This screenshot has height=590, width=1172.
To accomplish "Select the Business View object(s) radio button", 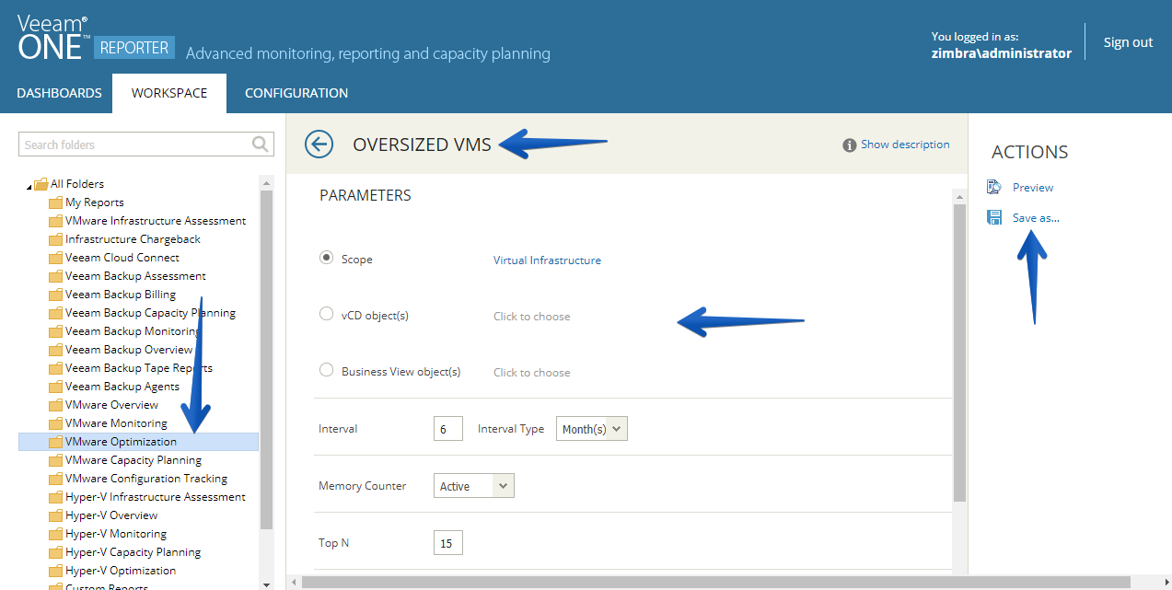I will point(326,370).
